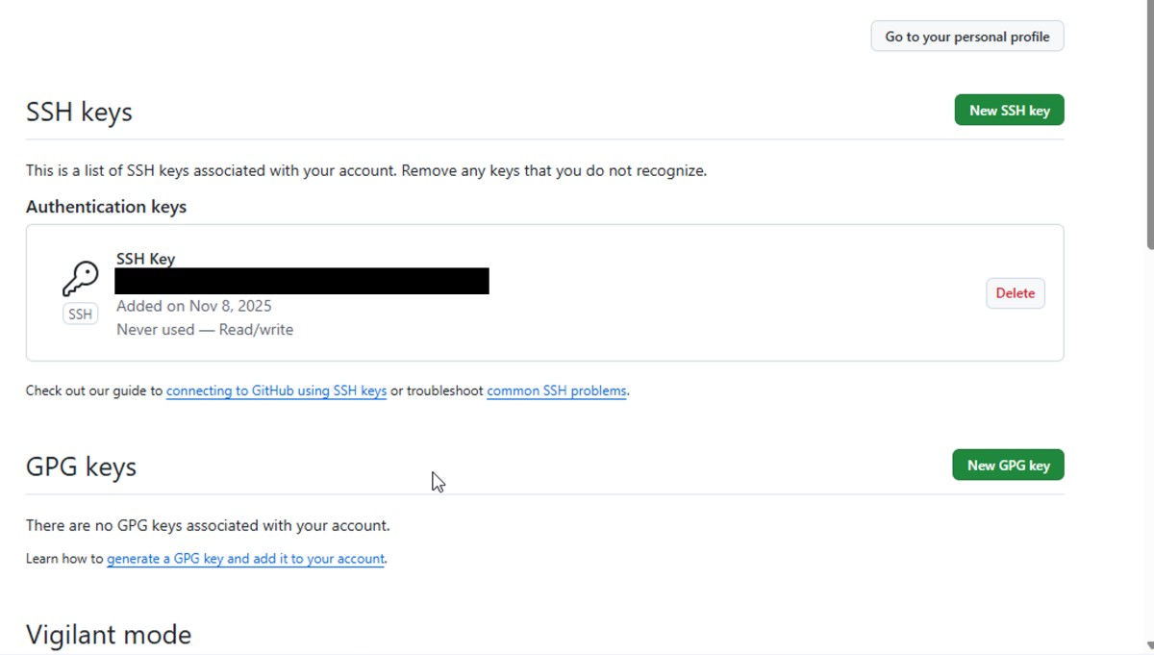Go to your personal profile
The image size is (1154, 655).
(x=966, y=37)
